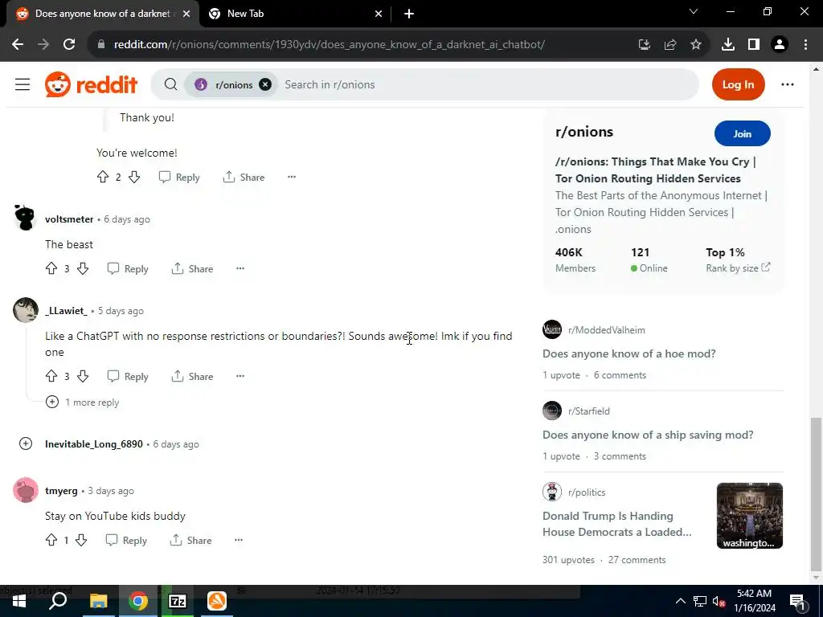Image resolution: width=823 pixels, height=617 pixels.
Task: Open more options on voltsmeter's comment
Action: [x=240, y=268]
